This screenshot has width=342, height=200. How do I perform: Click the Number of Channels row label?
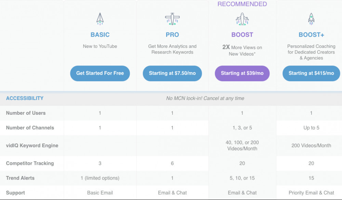30,128
